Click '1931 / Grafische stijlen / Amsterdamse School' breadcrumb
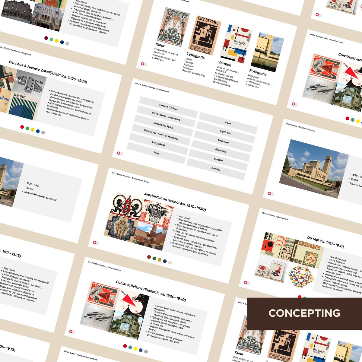This screenshot has width=362, height=362. (x=130, y=178)
